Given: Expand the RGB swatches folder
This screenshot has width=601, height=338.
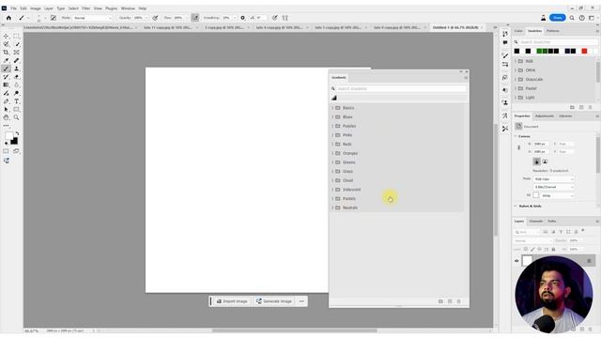Looking at the screenshot, I should 516,61.
